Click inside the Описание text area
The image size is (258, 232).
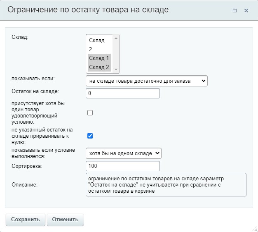coord(165,184)
